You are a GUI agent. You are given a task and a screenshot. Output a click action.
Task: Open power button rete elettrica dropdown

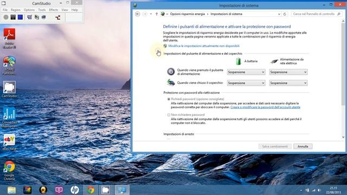click(x=288, y=72)
